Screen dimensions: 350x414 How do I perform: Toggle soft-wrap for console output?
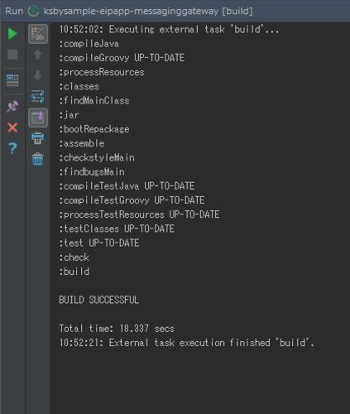tap(38, 97)
